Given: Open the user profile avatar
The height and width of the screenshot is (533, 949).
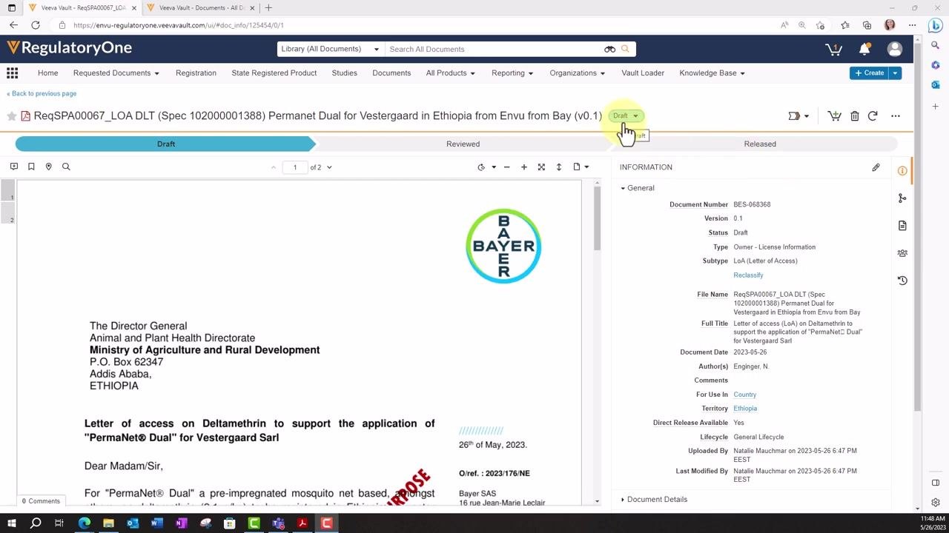Looking at the screenshot, I should coord(895,49).
